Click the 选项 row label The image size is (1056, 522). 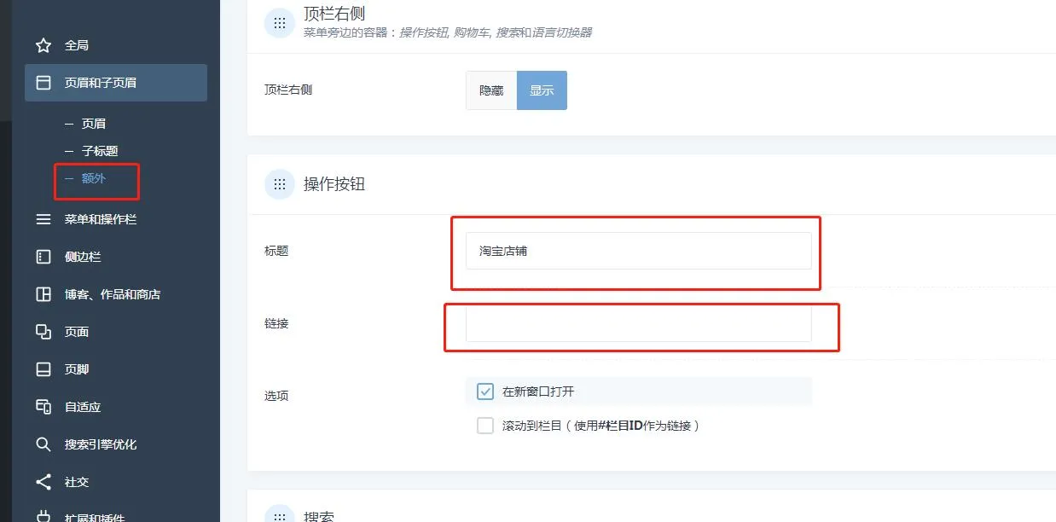276,396
